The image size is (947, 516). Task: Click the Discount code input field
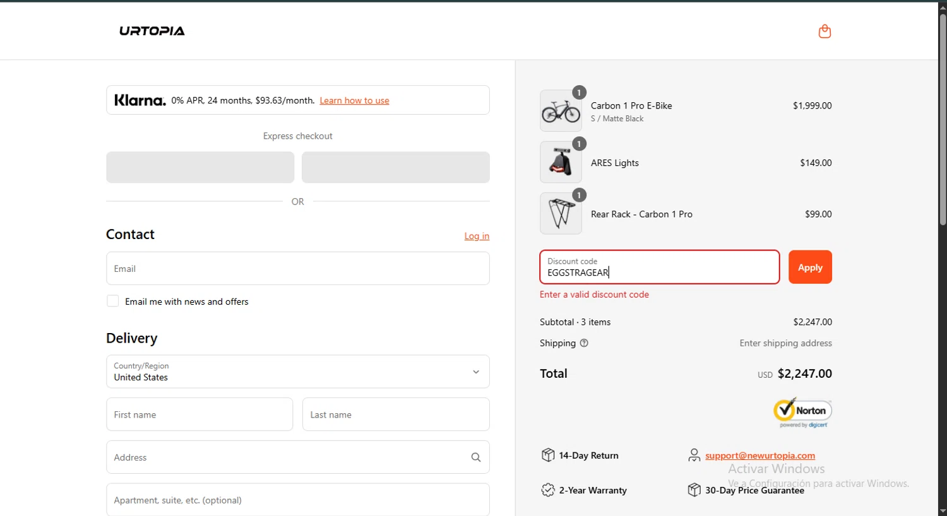coord(660,267)
